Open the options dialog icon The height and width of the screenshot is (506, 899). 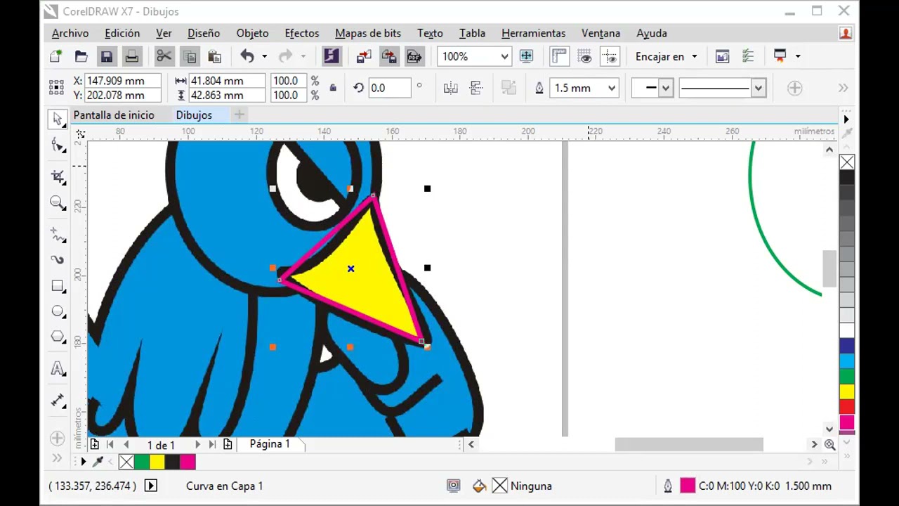pyautogui.click(x=748, y=56)
